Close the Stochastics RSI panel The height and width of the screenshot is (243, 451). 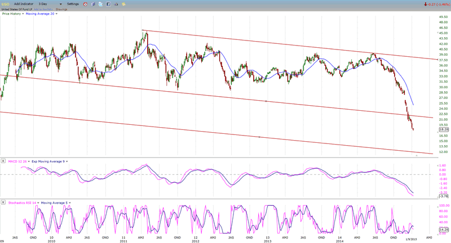[x=3, y=201]
